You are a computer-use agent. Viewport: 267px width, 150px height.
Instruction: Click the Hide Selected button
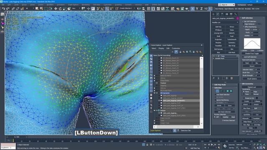[x=247, y=131]
